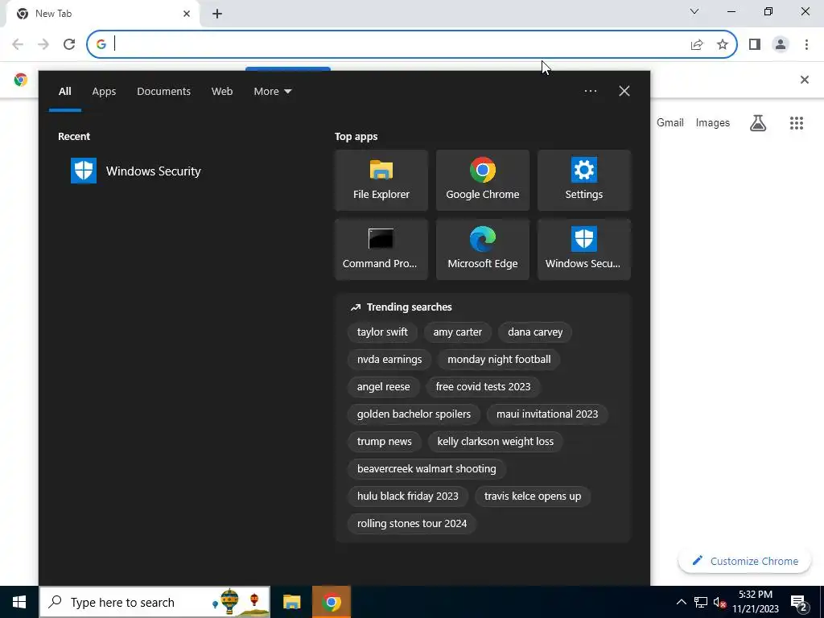Screen dimensions: 824x618
Task: Open Chrome three-dot menu
Action: click(806, 44)
